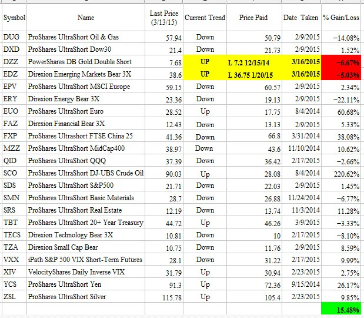Select the 26.17% gain cell

point(341,284)
